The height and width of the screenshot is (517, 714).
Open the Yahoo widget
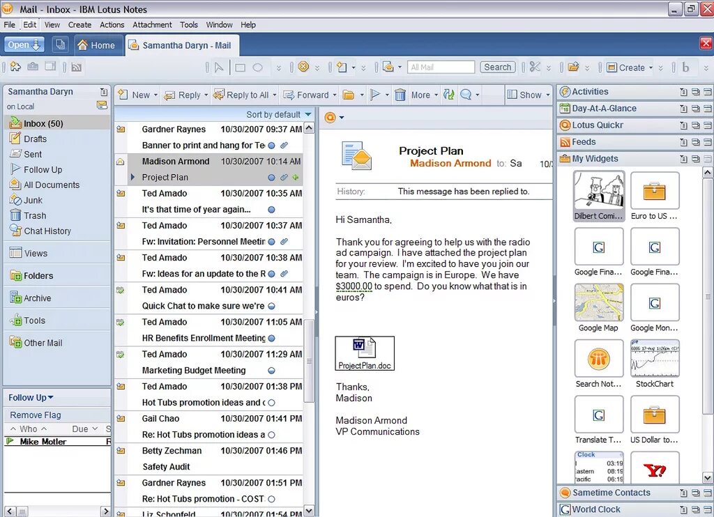pos(654,469)
